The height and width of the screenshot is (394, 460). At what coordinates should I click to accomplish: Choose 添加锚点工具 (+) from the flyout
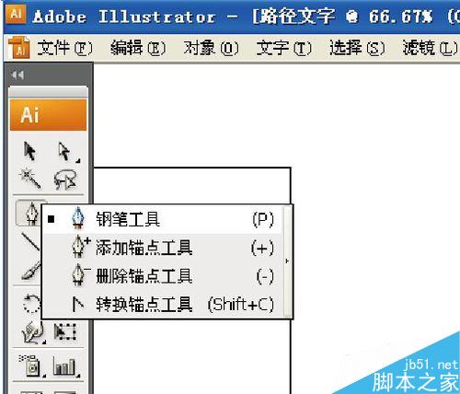[x=163, y=248]
